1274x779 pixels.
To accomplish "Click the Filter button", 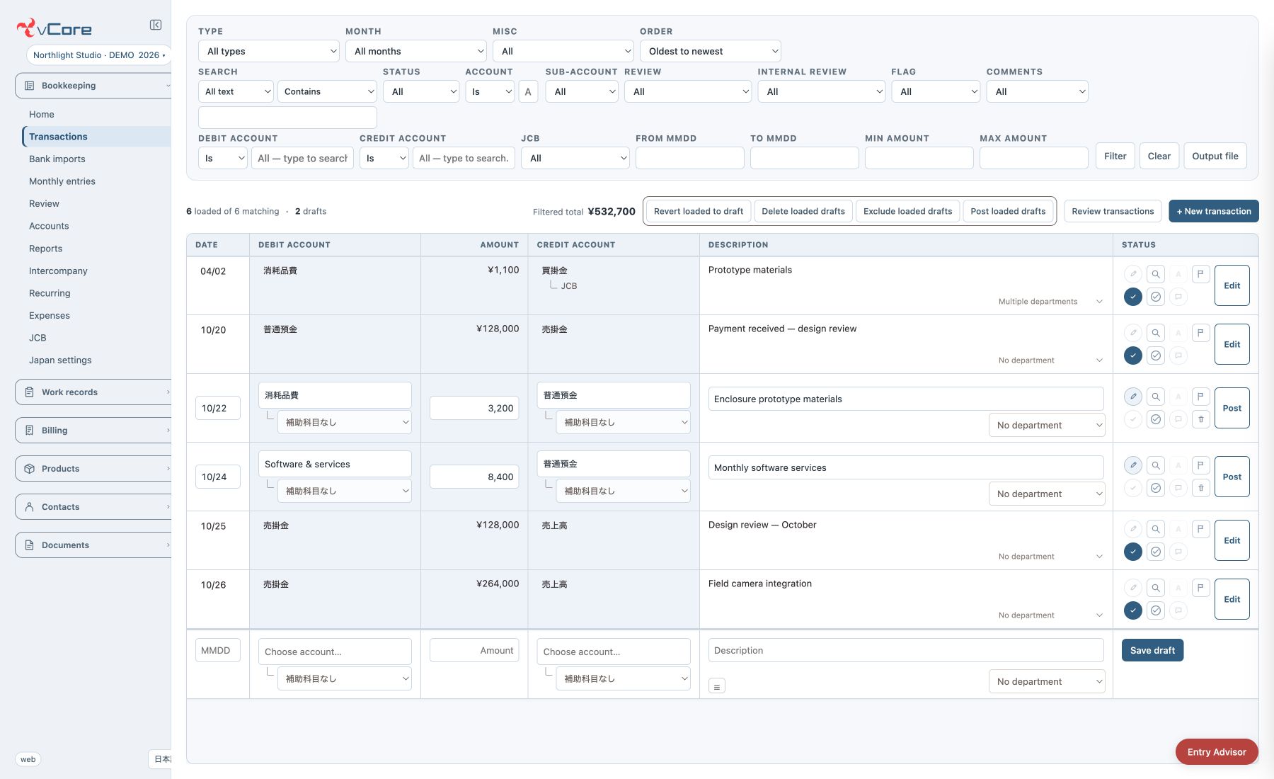I will pos(1115,156).
